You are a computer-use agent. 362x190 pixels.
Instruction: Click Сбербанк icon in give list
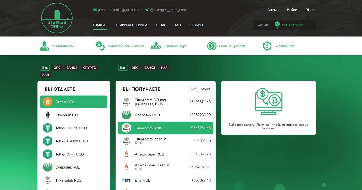(48, 167)
